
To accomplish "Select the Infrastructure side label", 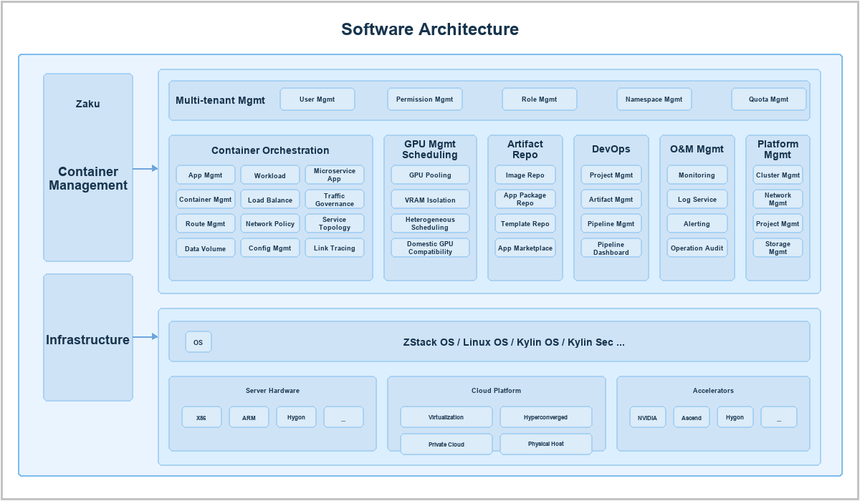I will [x=88, y=340].
